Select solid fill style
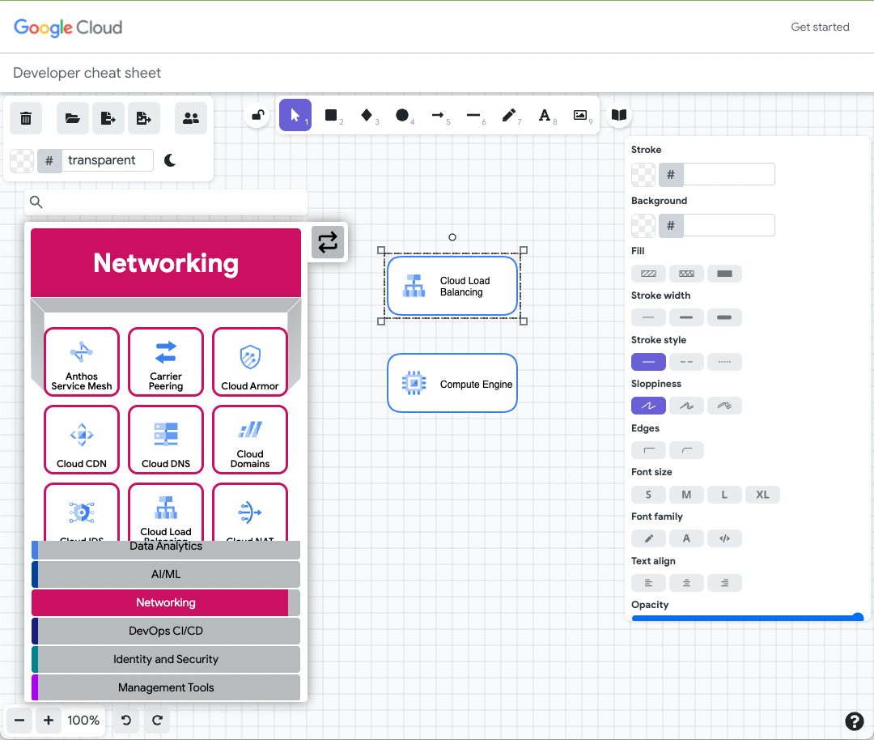 coord(724,274)
